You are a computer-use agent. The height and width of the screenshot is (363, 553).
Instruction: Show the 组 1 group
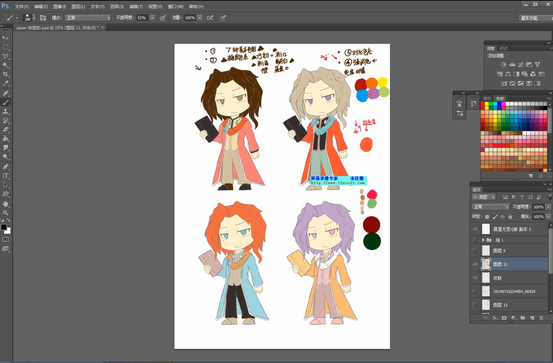click(x=475, y=240)
